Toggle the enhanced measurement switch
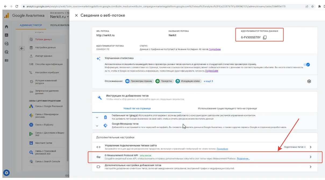The image size is (325, 180). pos(306,65)
